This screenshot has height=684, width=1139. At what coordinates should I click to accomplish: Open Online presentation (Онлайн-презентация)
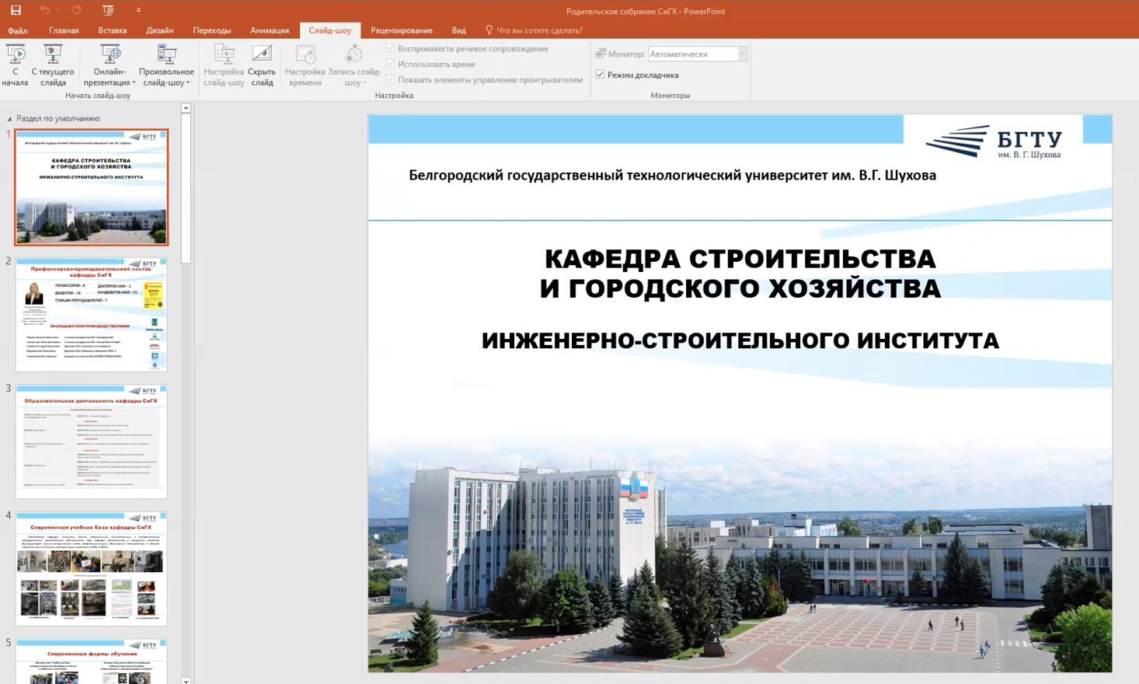tap(110, 65)
